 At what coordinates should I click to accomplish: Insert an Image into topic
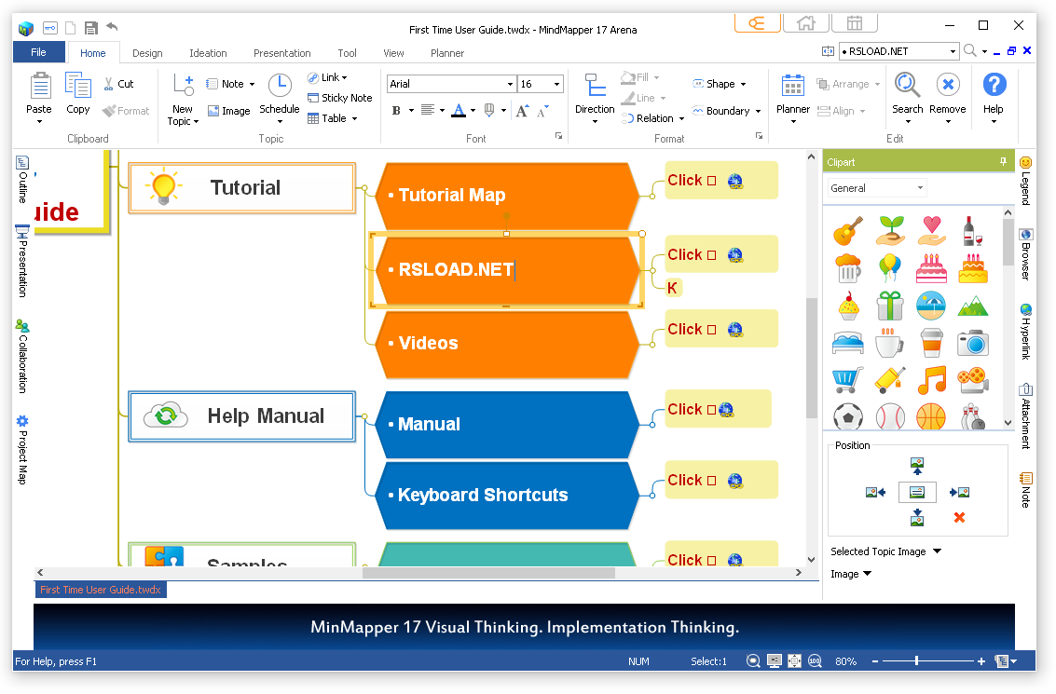(x=229, y=111)
